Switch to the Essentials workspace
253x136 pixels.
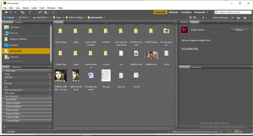[160, 12]
